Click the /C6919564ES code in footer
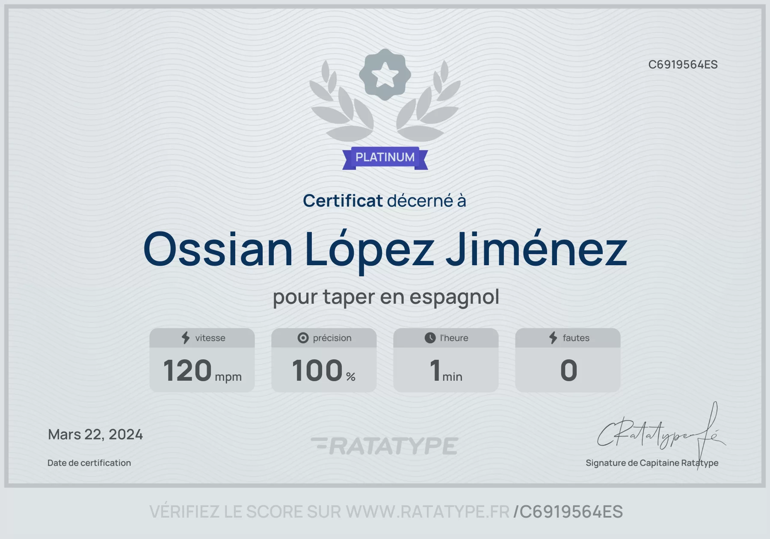770x539 pixels. click(x=568, y=512)
